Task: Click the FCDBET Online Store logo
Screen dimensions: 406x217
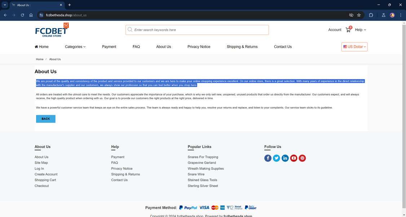Action: (x=52, y=30)
